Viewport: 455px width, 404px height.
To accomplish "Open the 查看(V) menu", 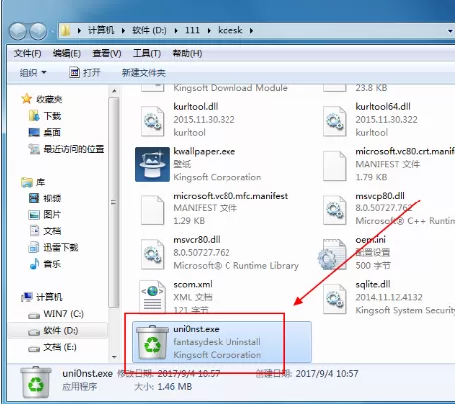I will click(107, 53).
